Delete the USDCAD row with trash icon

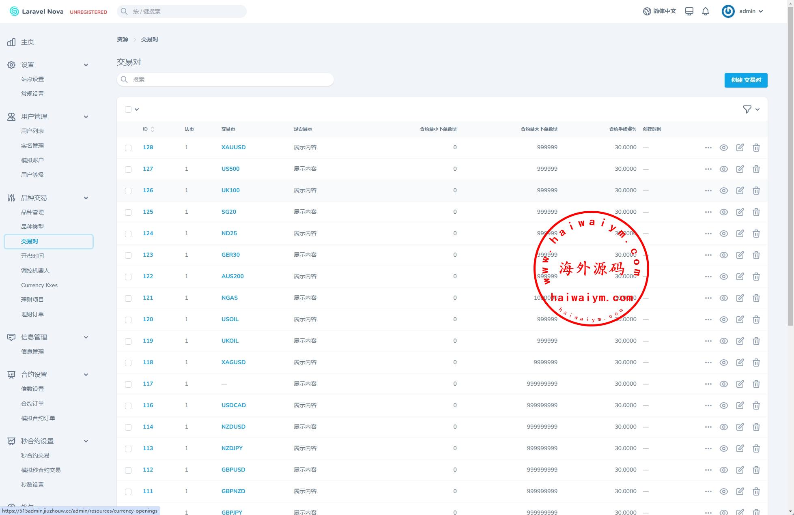pos(756,406)
